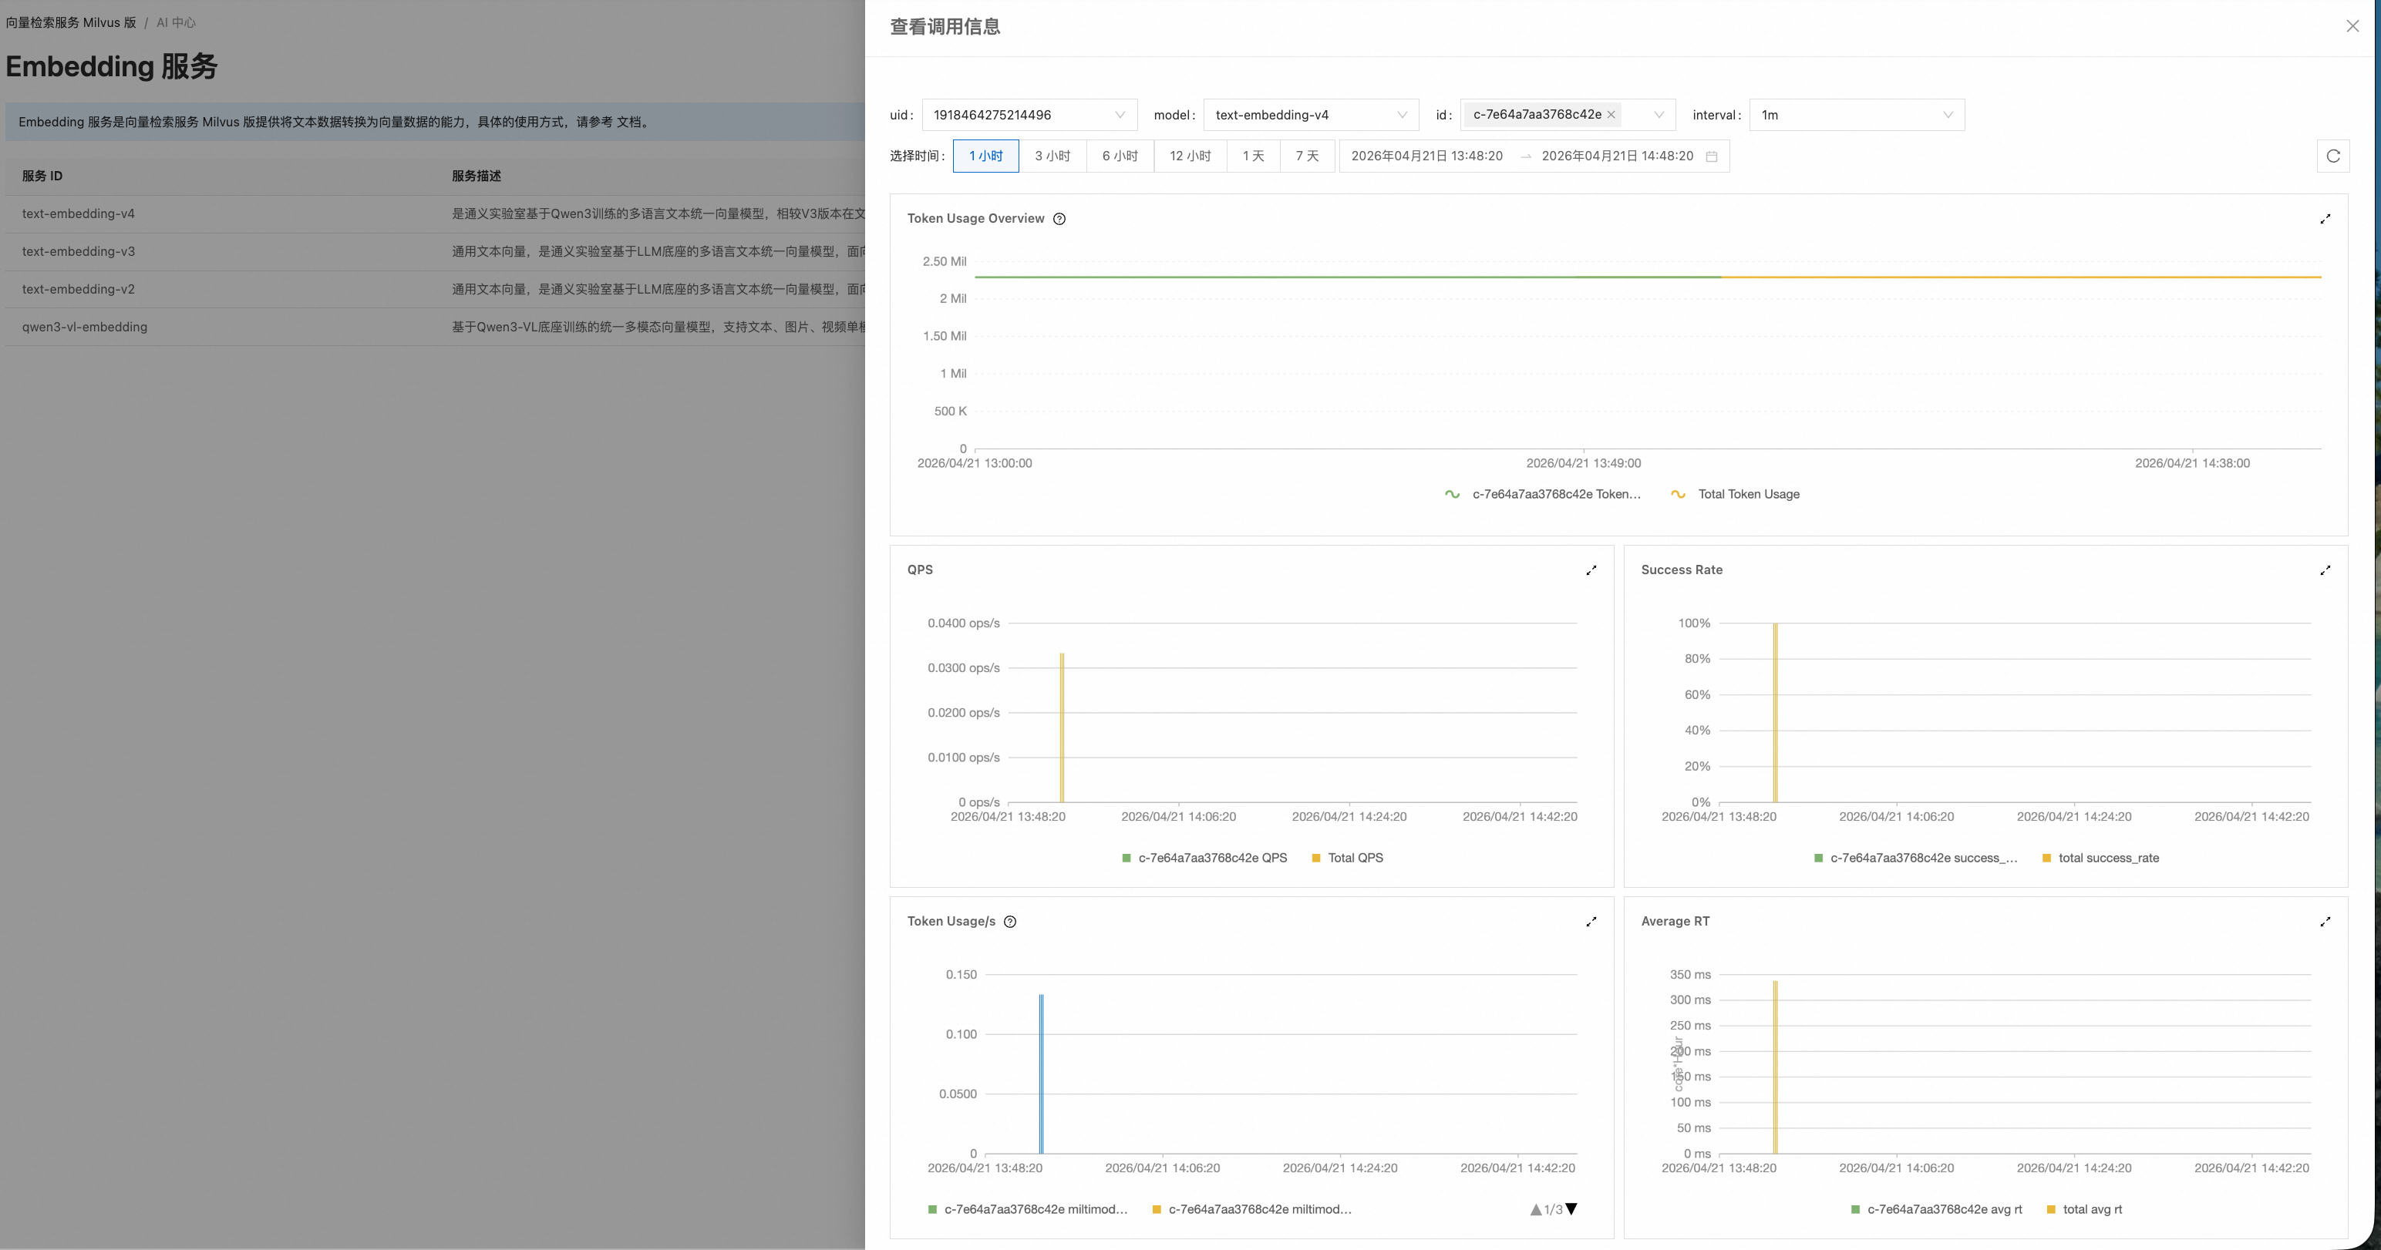Open the interval dropdown set to 1m
This screenshot has height=1250, width=2381.
coord(1857,116)
